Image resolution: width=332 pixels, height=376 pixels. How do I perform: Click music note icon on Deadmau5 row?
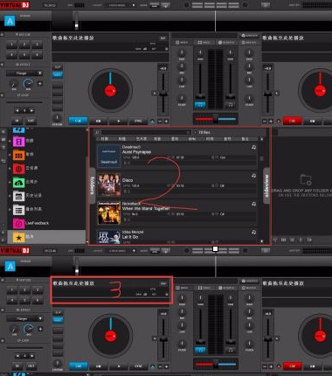(x=253, y=148)
